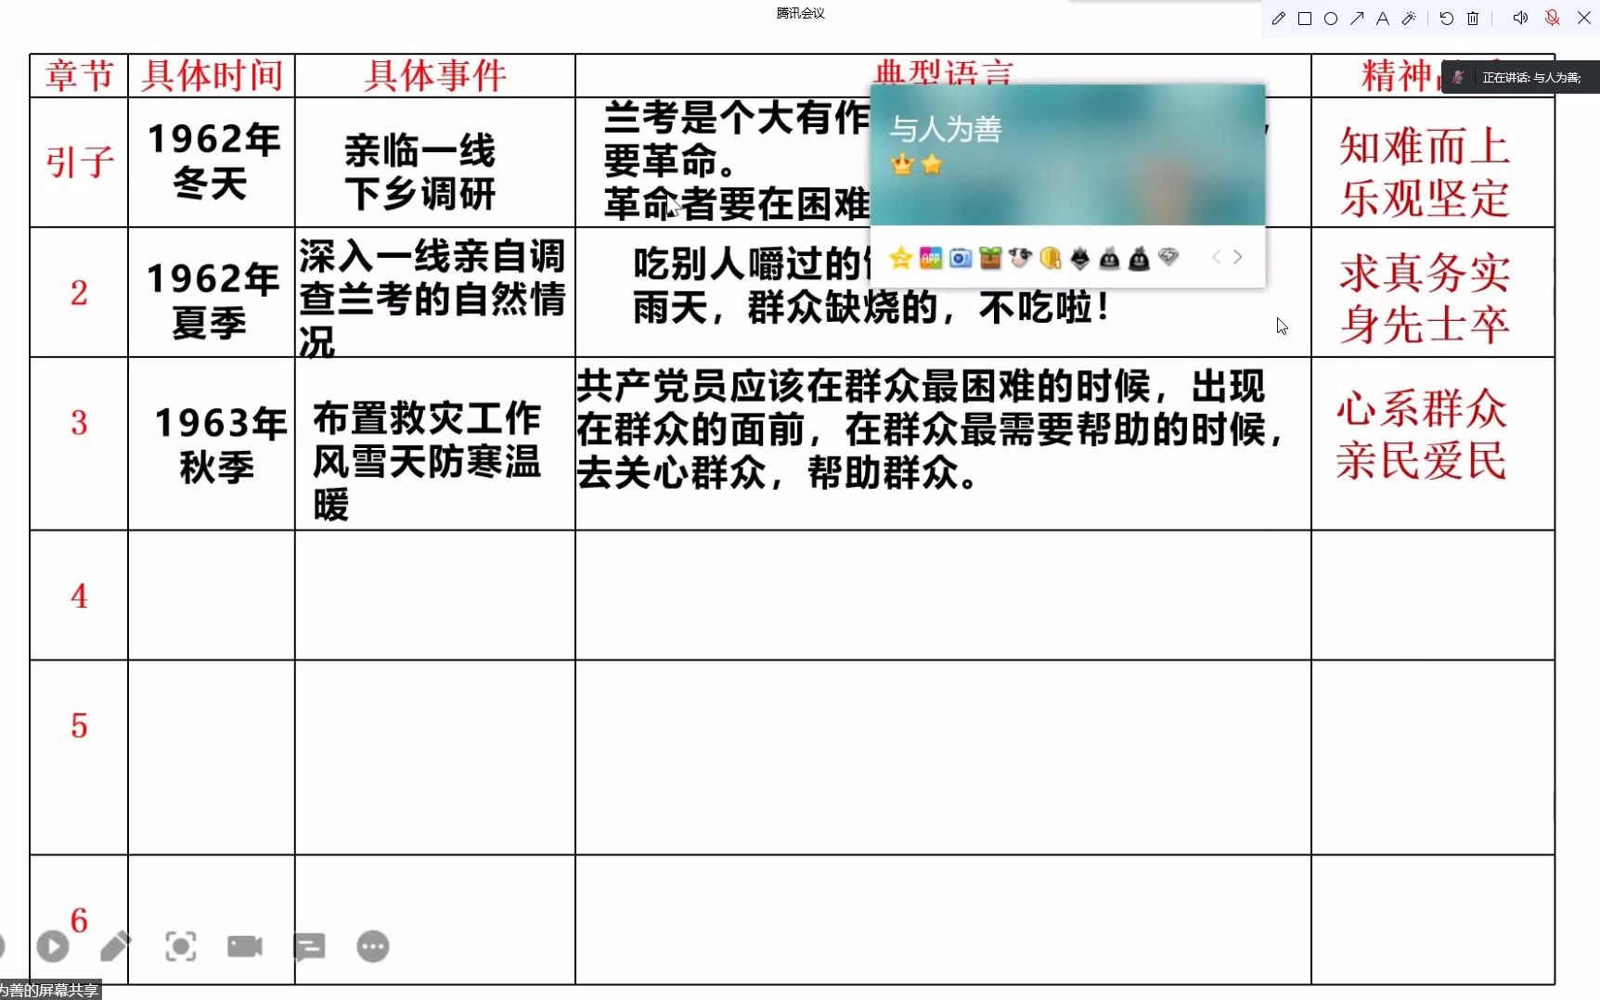Click the video camera icon

245,946
